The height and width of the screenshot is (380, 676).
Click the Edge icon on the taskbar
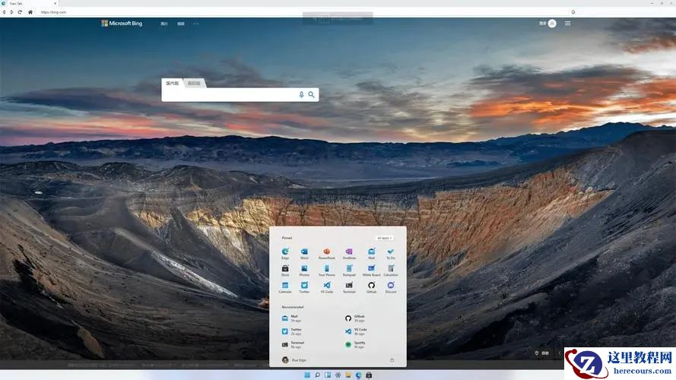click(358, 375)
